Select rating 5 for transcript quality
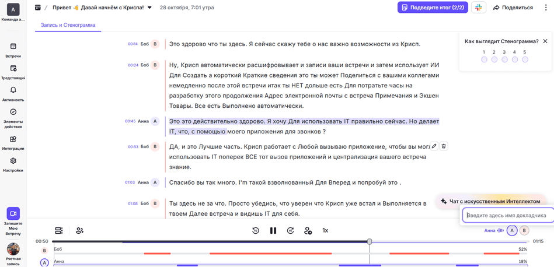Screen dimensions: 554x267 pyautogui.click(x=525, y=59)
